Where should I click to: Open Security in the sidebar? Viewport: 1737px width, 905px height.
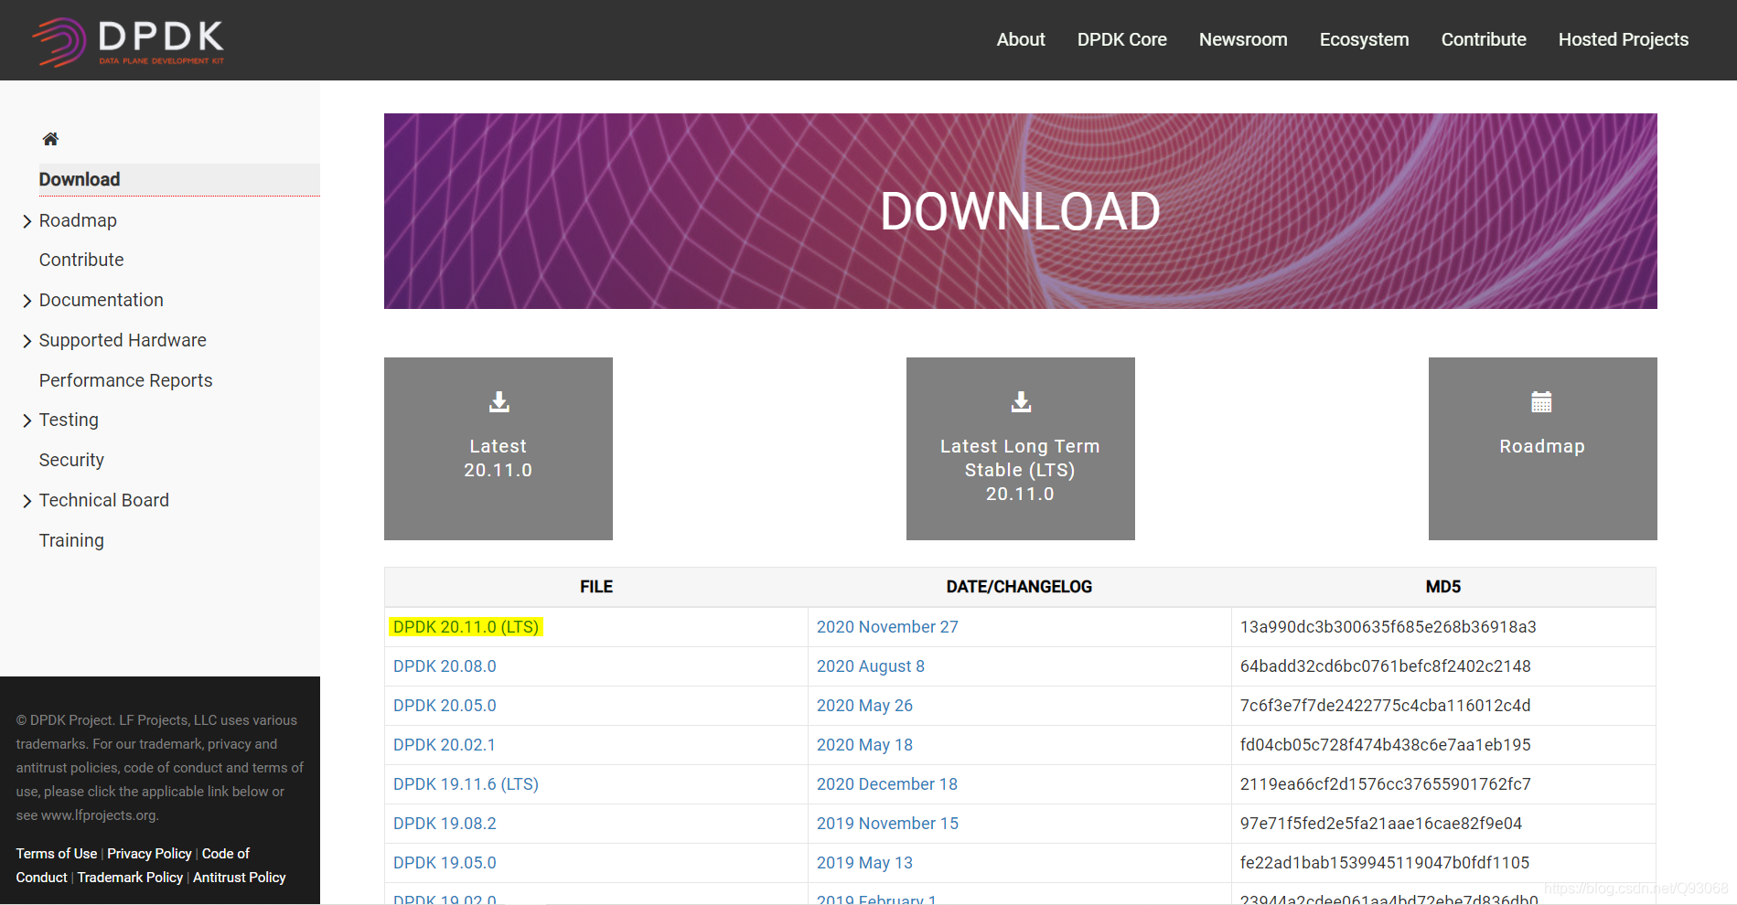click(x=71, y=460)
